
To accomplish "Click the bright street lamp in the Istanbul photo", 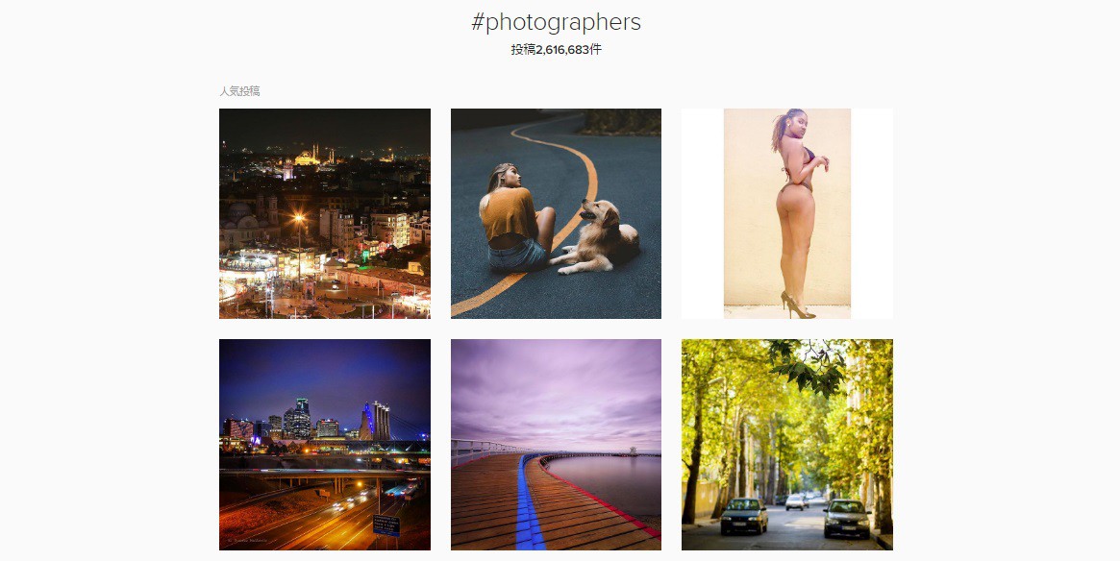I will coord(299,218).
